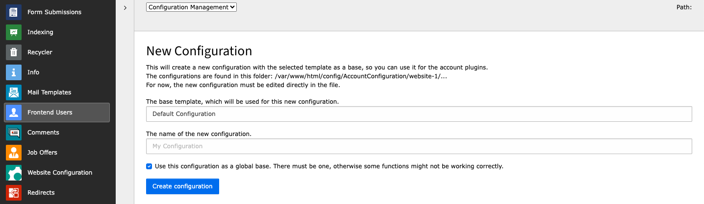Focus the new configuration name field
Screen dimensions: 704x204
(x=419, y=146)
